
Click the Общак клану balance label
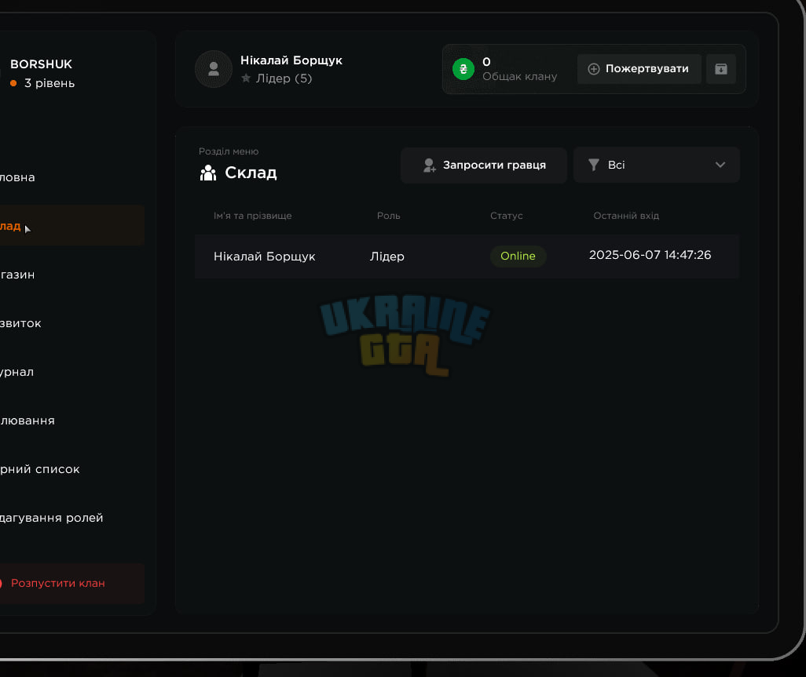pyautogui.click(x=520, y=76)
